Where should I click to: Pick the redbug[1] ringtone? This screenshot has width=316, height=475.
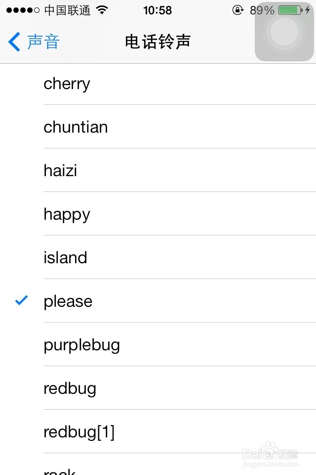(x=79, y=432)
